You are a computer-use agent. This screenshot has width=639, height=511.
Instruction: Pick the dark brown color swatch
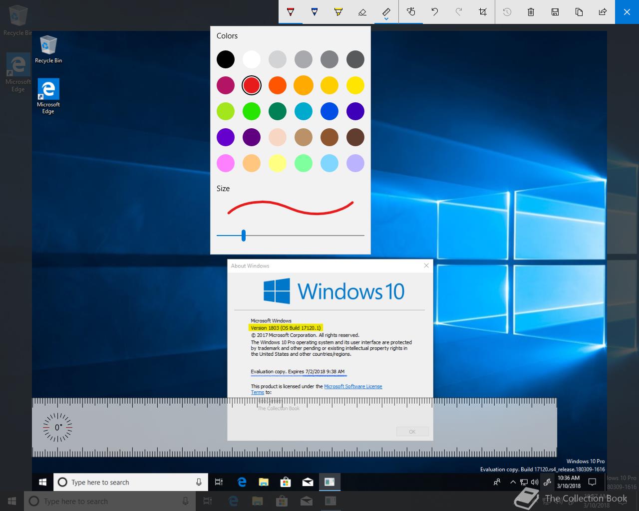click(x=355, y=137)
